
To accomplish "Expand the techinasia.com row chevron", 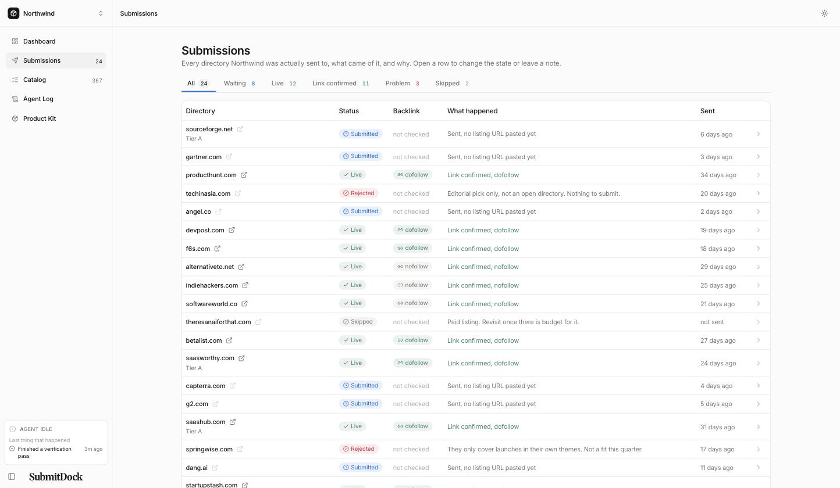I will point(758,193).
